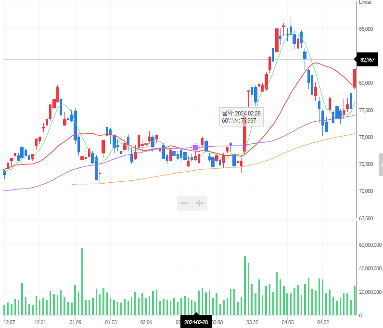Click the 40,000,000 volume axis label

pyautogui.click(x=370, y=268)
